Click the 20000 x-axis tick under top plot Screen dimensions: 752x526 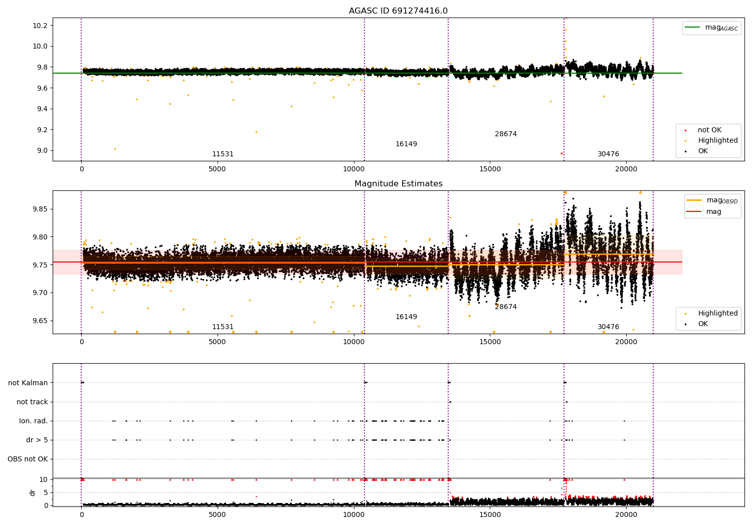point(626,169)
